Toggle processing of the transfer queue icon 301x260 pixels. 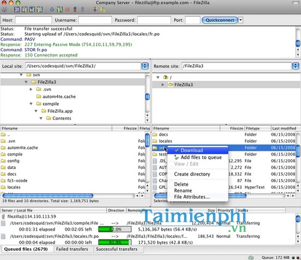point(60,9)
